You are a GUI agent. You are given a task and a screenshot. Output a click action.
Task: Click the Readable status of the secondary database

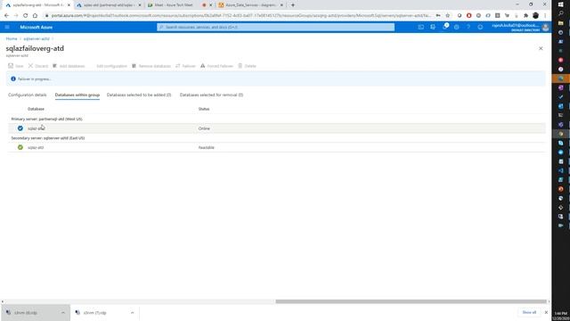coord(206,147)
